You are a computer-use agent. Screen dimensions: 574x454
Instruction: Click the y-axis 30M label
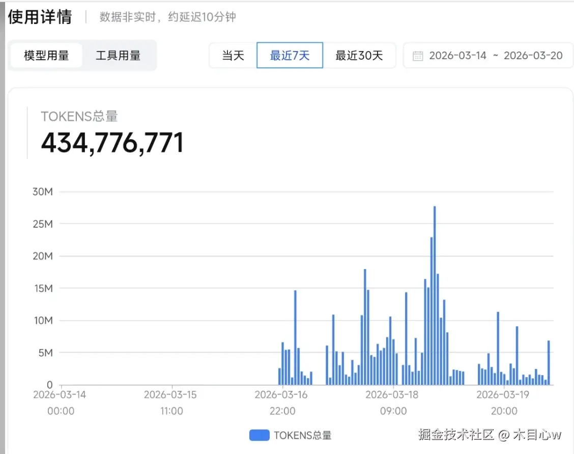tap(44, 192)
